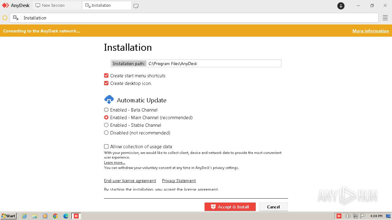Screen dimensions: 392x220
Task: Click AnyDesk icon in system tray
Action: click(x=339, y=216)
